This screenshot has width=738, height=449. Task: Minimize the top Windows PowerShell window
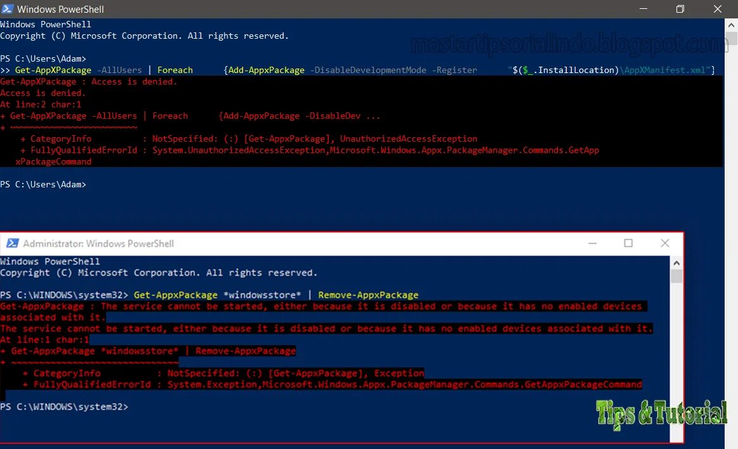tap(643, 8)
